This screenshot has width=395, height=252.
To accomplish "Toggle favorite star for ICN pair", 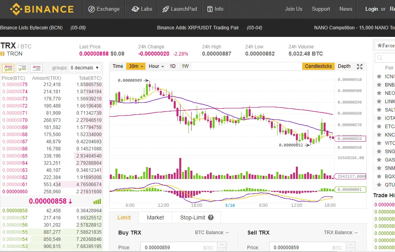I will [x=379, y=76].
